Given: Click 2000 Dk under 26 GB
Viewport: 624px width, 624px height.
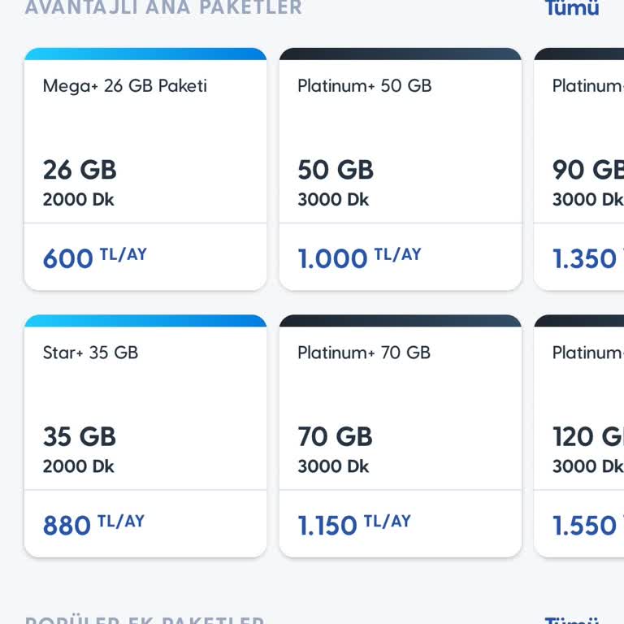Looking at the screenshot, I should pyautogui.click(x=78, y=200).
